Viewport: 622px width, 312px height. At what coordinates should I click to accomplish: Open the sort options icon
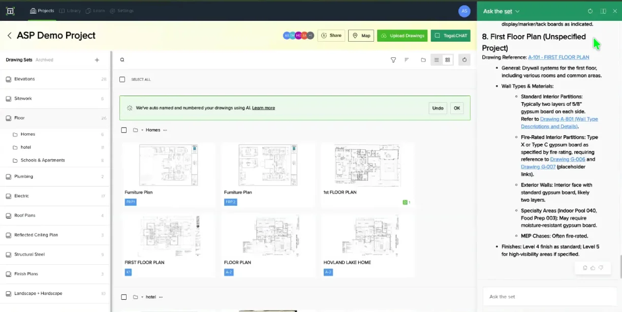pyautogui.click(x=407, y=60)
